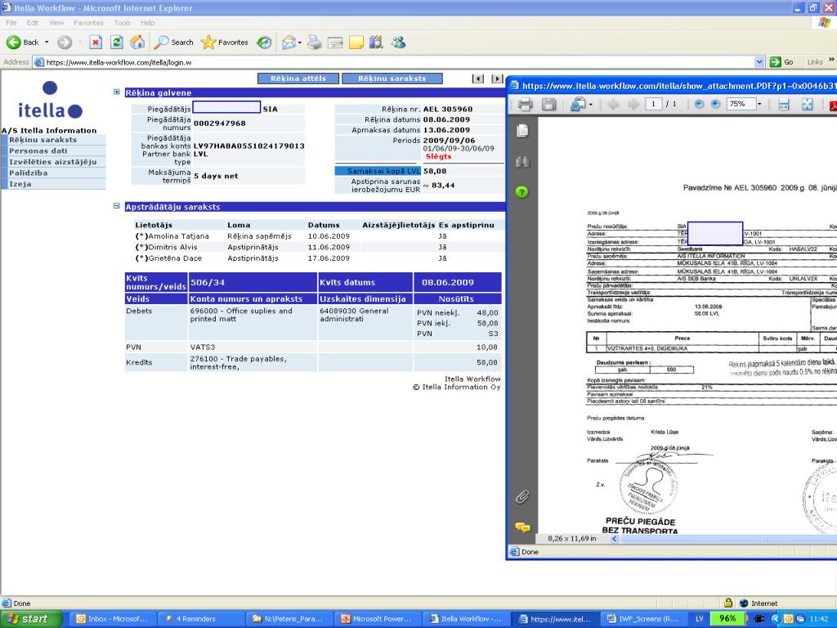Image resolution: width=837 pixels, height=628 pixels.
Task: Click into the Address bar URL field
Action: [x=394, y=62]
